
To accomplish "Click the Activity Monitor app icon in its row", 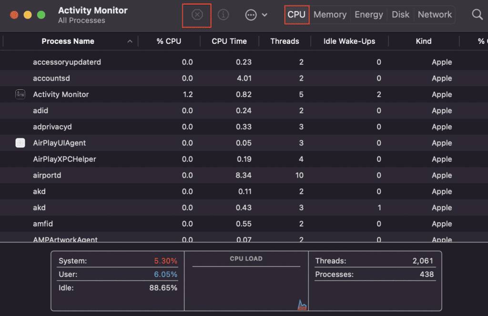I will (x=20, y=94).
